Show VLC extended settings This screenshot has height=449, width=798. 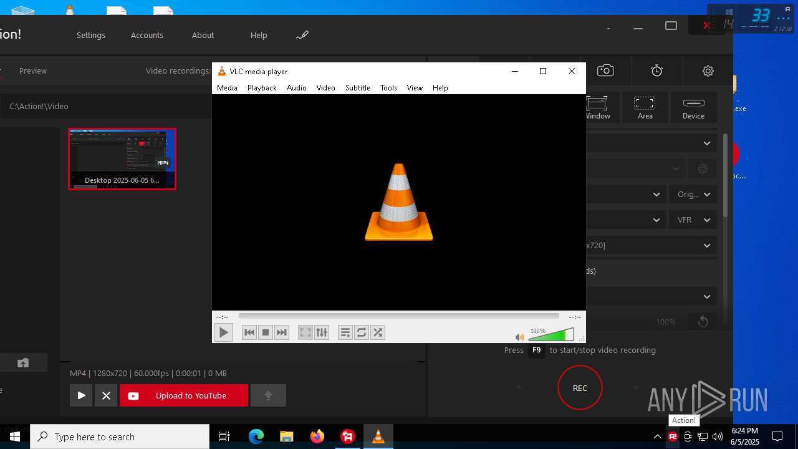(x=322, y=332)
